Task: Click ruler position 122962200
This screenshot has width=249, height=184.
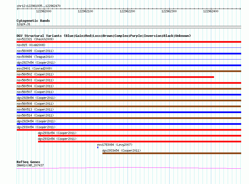Action: click(127, 11)
